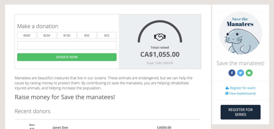Click the green email share icon

click(x=249, y=73)
